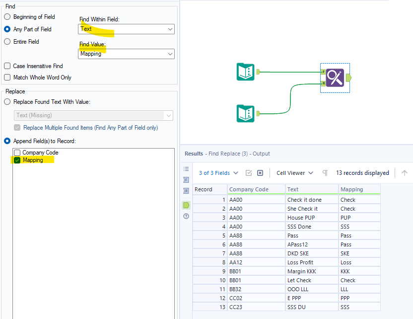413x319 pixels.
Task: Click the bottom Input Data tool icon
Action: coord(245,113)
